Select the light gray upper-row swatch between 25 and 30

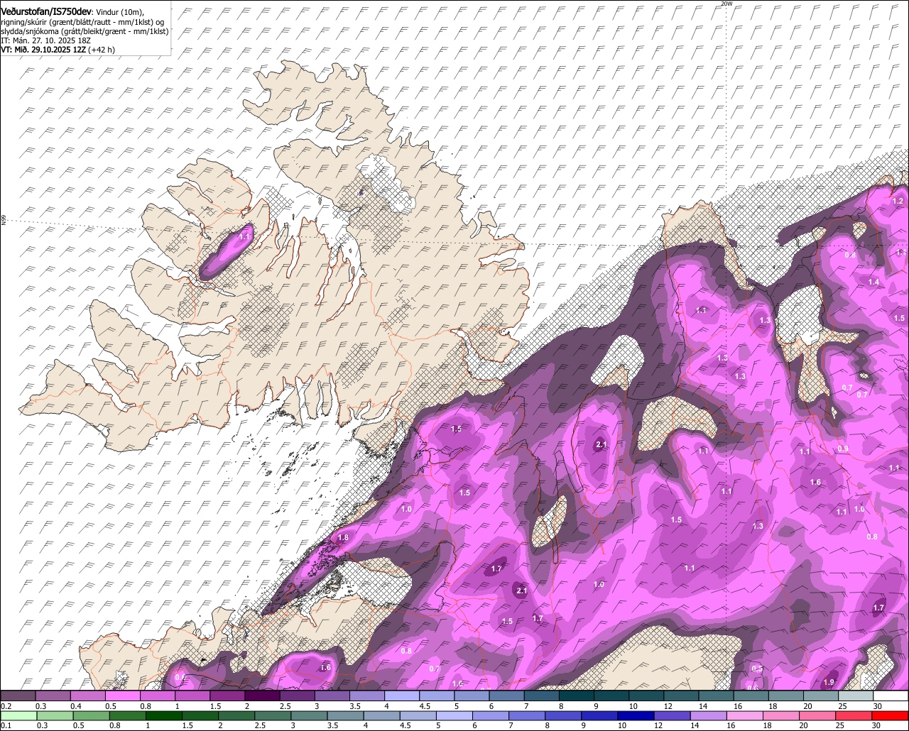click(x=856, y=696)
